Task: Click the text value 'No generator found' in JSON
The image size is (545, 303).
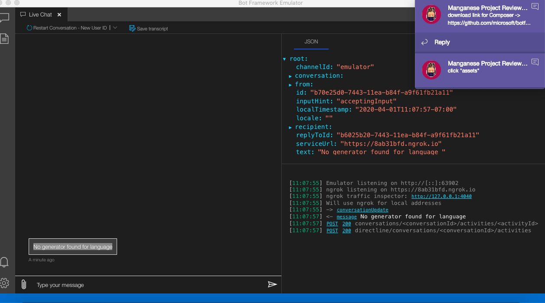Action: pos(382,152)
